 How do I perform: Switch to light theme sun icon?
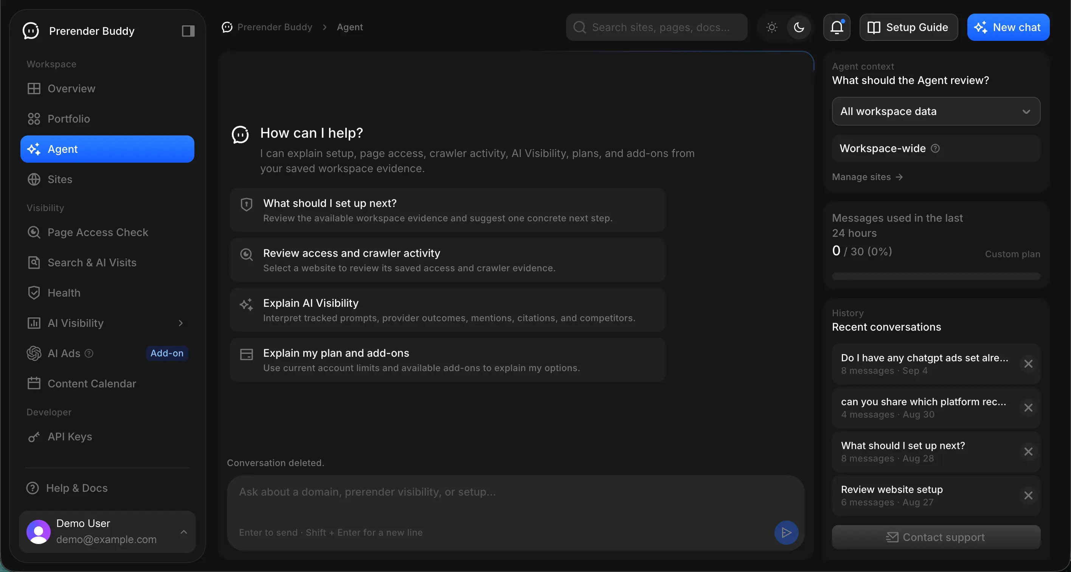tap(771, 28)
